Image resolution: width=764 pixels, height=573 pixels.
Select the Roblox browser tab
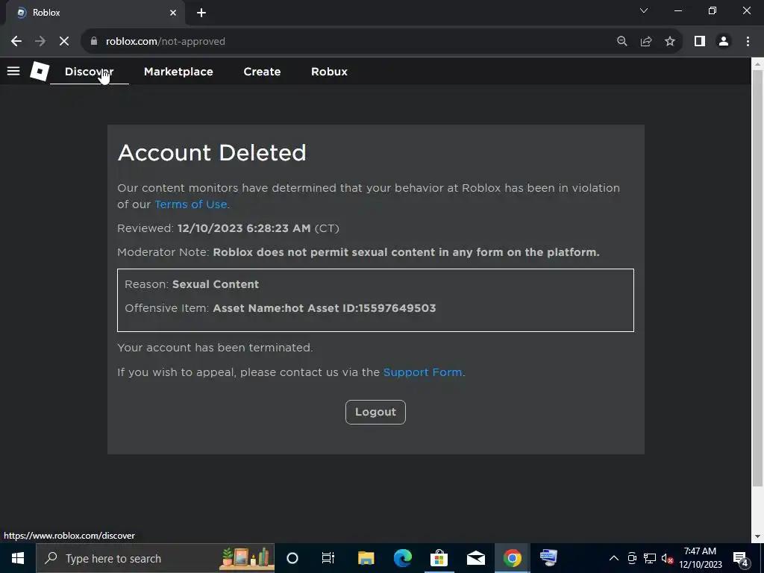pos(95,13)
